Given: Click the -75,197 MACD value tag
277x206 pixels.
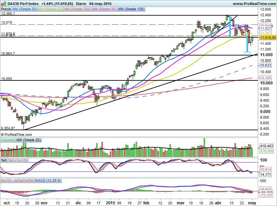Looking at the screenshot, I should pyautogui.click(x=266, y=195).
